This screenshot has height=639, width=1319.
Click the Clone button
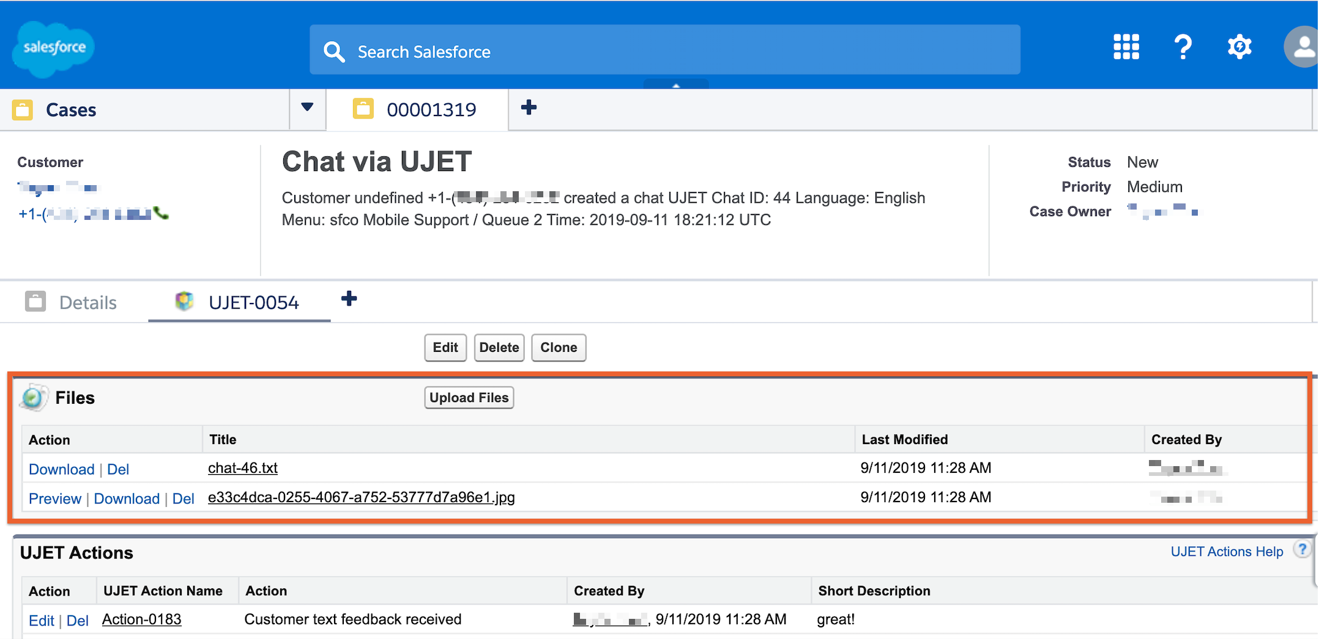tap(558, 348)
